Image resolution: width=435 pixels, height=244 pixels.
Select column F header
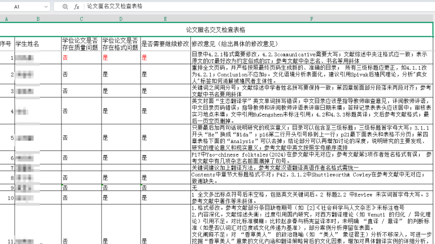pos(311,19)
